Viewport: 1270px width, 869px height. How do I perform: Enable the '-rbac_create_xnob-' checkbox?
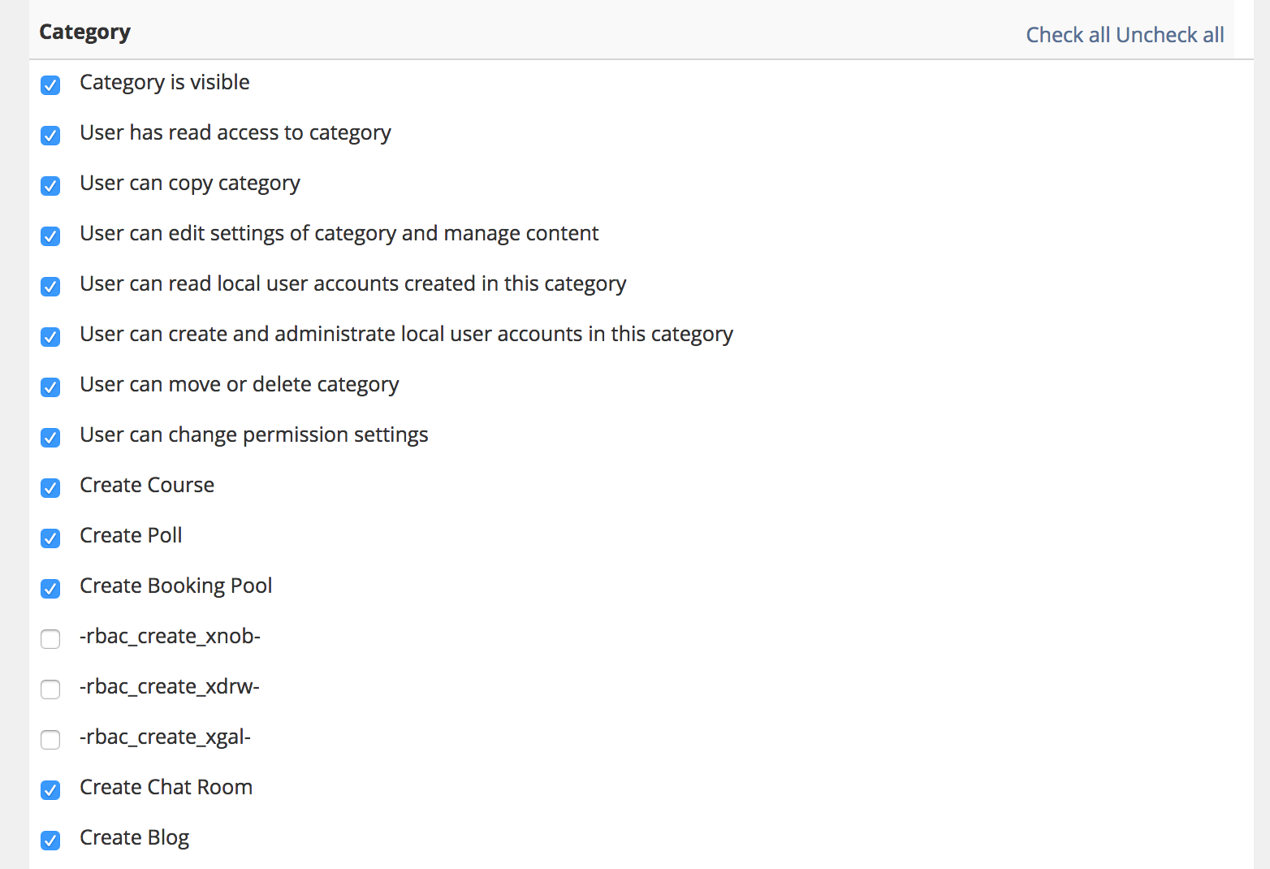click(50, 638)
